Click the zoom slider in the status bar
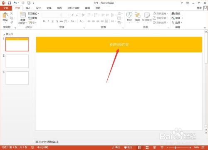This screenshot has height=150, width=208. [179, 147]
